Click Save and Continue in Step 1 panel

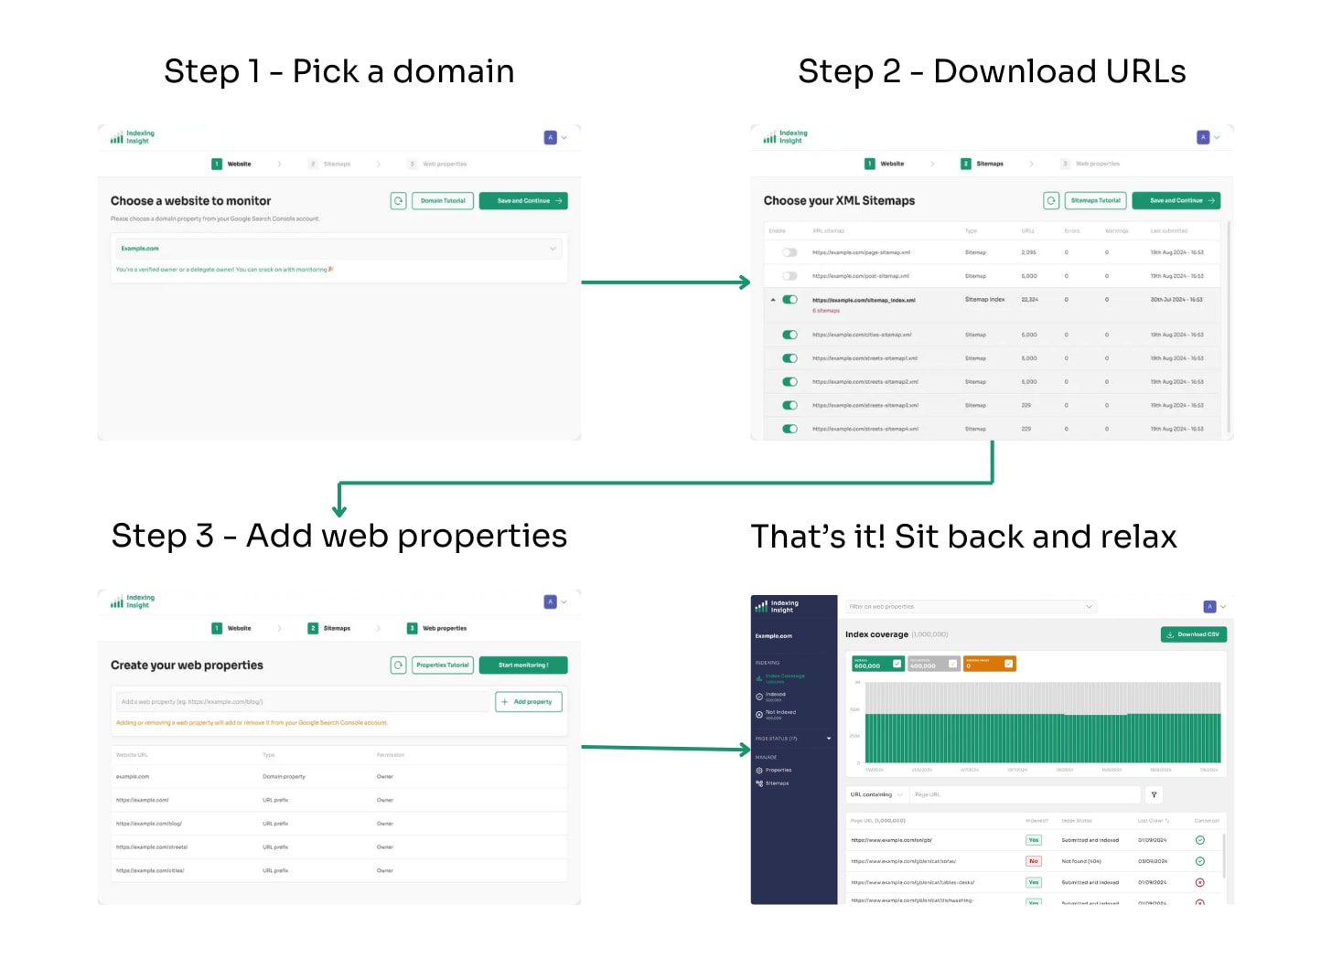[523, 201]
